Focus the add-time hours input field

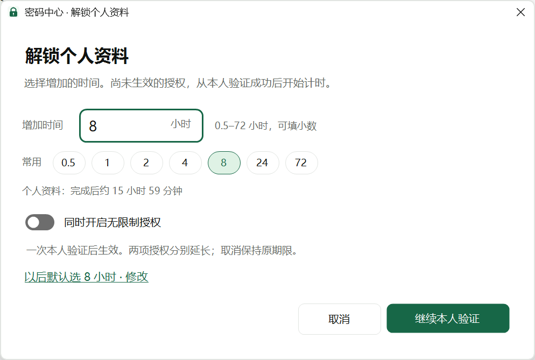tap(141, 125)
